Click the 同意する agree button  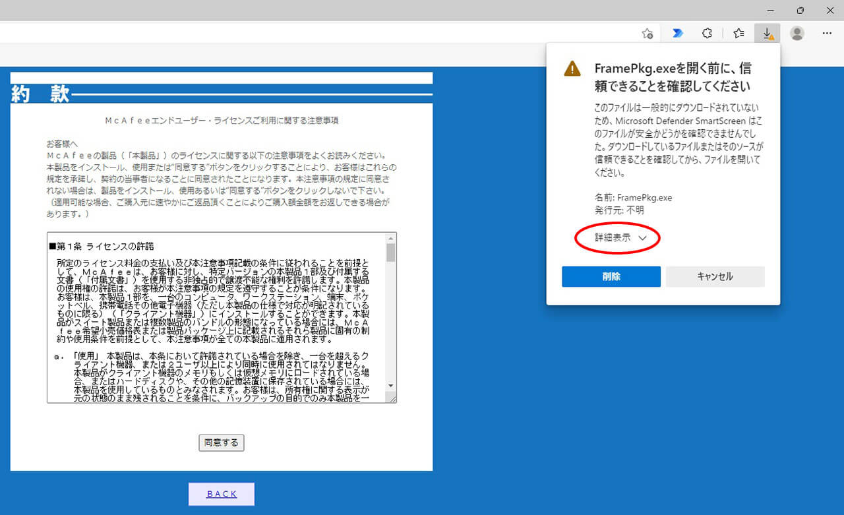[x=222, y=442]
